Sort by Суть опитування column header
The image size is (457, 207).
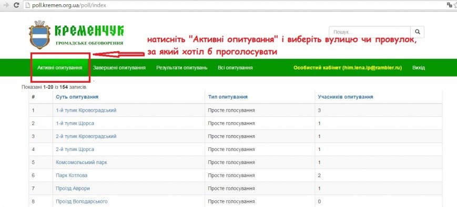(x=77, y=97)
